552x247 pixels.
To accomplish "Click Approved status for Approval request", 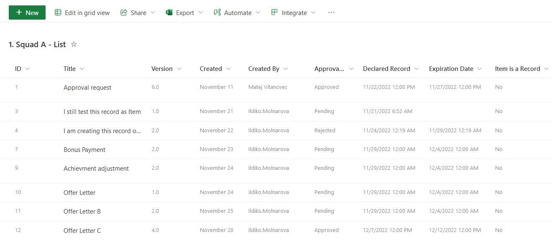I will pos(327,87).
